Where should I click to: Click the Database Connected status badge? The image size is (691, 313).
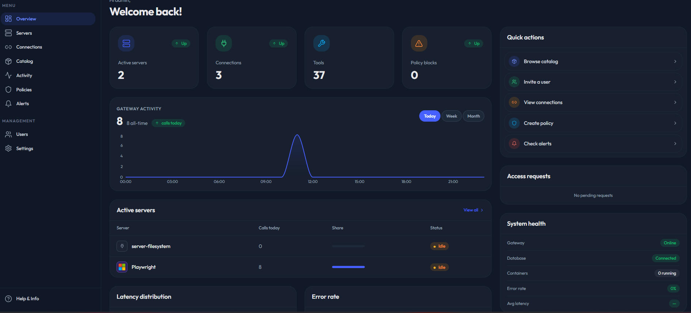[x=665, y=258]
